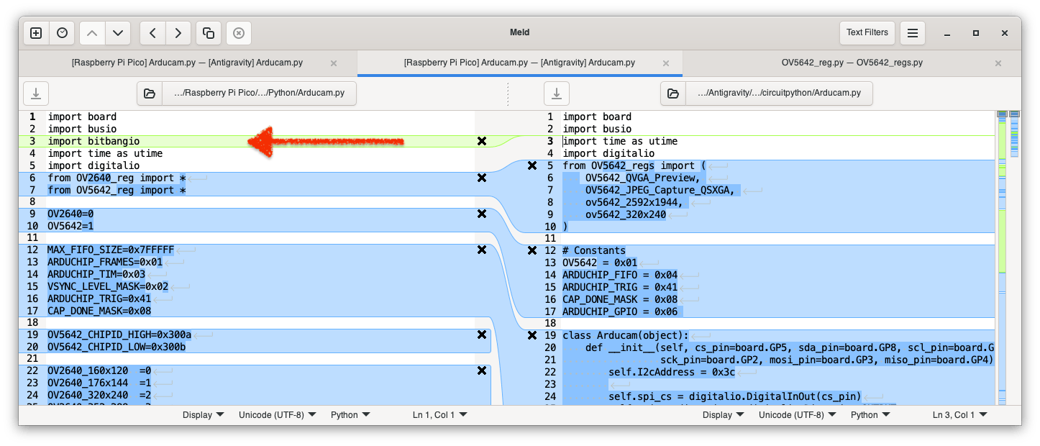This screenshot has height=446, width=1040.
Task: Click the stop/cancel circle icon
Action: (239, 33)
